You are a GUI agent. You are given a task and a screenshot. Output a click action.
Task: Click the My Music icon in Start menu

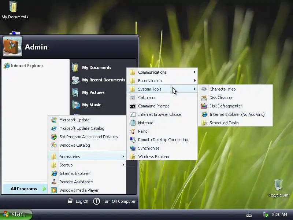click(x=76, y=105)
